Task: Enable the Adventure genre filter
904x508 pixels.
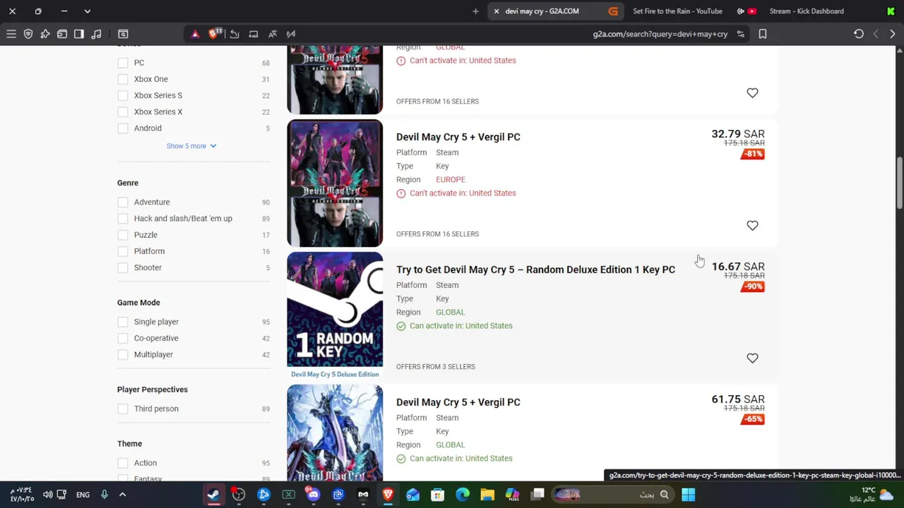Action: coord(123,202)
